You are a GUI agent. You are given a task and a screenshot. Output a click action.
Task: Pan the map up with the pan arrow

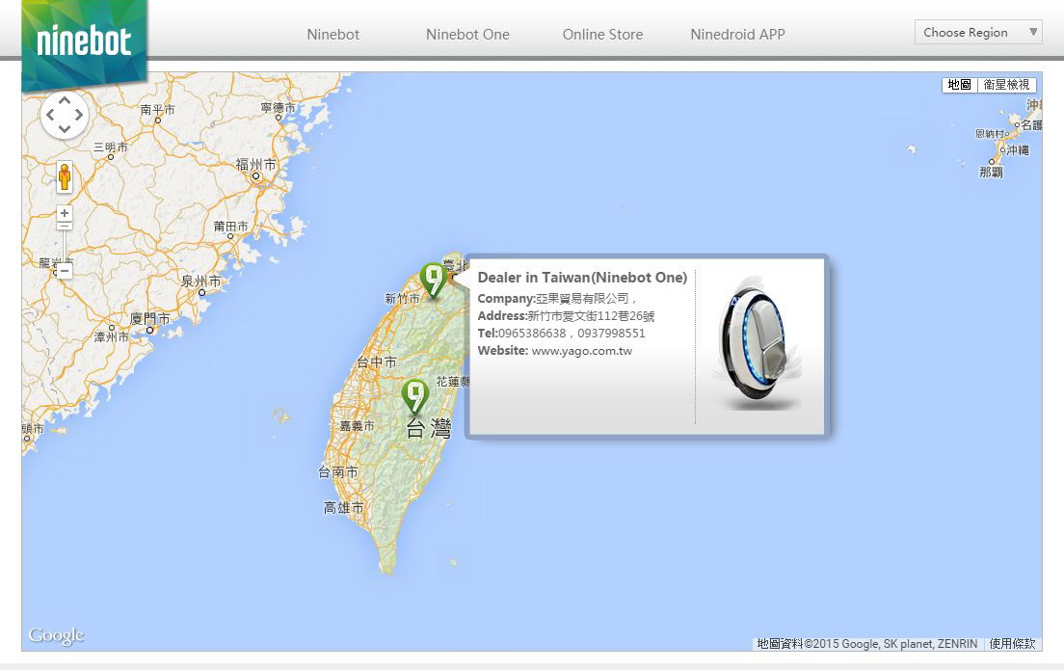[65, 100]
